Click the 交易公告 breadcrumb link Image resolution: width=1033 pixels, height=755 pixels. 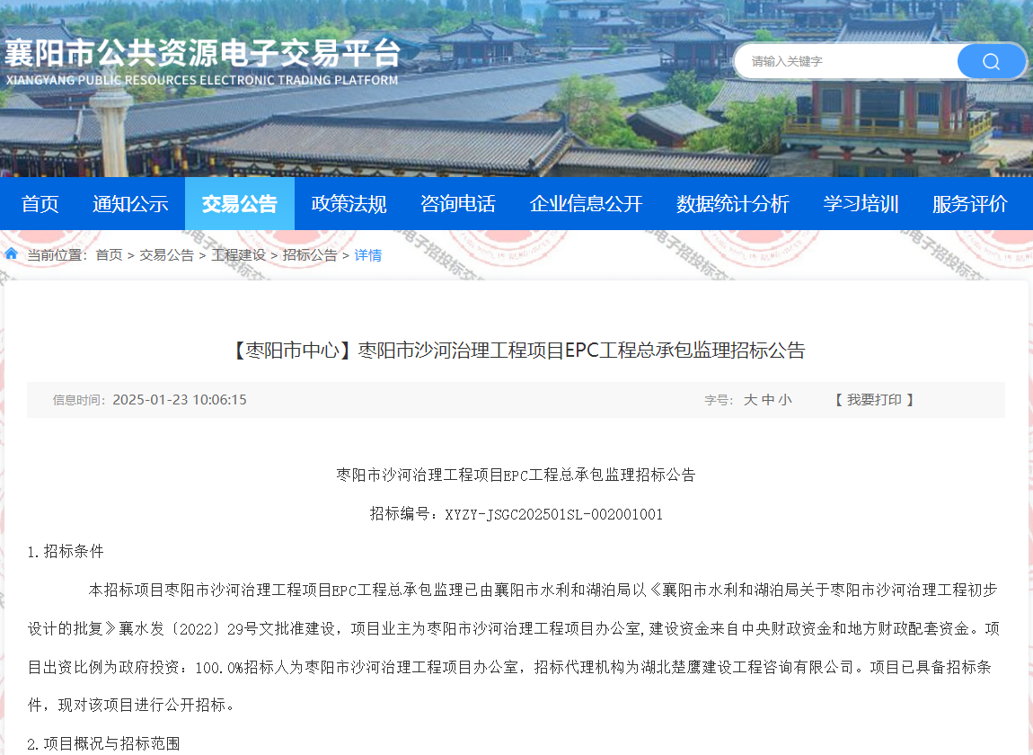[x=166, y=255]
